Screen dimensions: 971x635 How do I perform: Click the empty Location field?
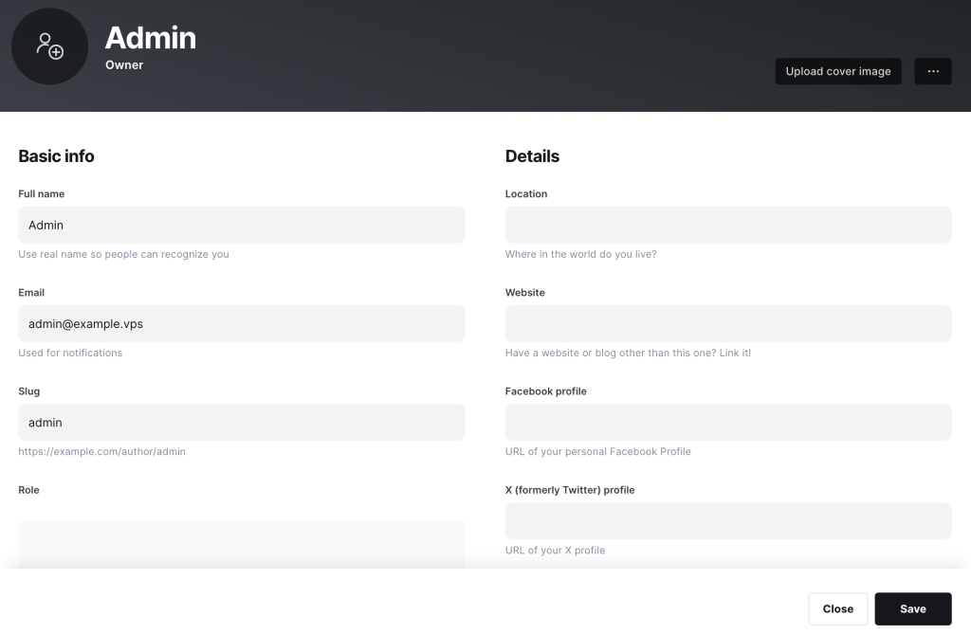click(727, 225)
